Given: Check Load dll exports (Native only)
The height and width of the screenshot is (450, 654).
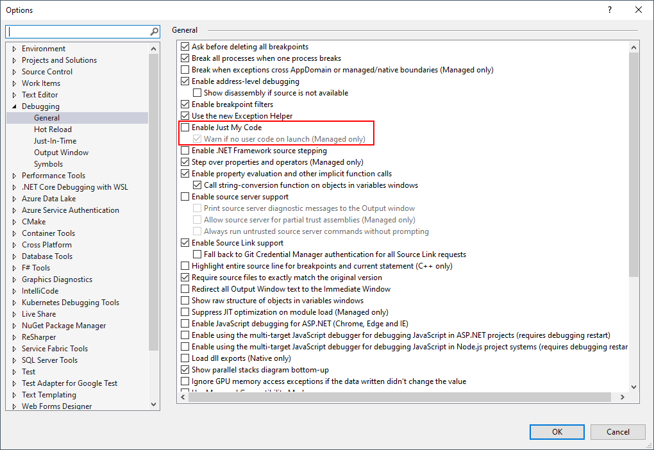Looking at the screenshot, I should (x=185, y=358).
